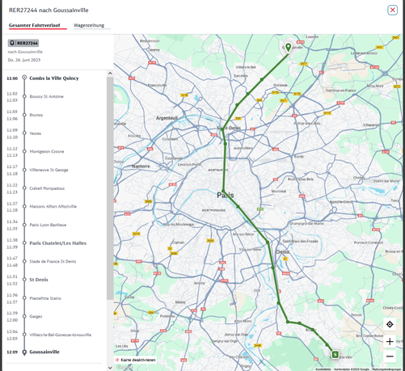Click the Do. 26. Juni 2025 date
This screenshot has width=405, height=371.
coord(24,60)
